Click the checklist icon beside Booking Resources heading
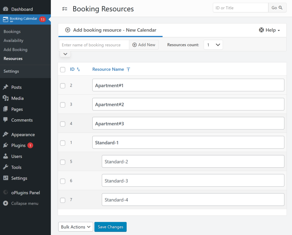Image resolution: width=292 pixels, height=235 pixels. (x=65, y=9)
